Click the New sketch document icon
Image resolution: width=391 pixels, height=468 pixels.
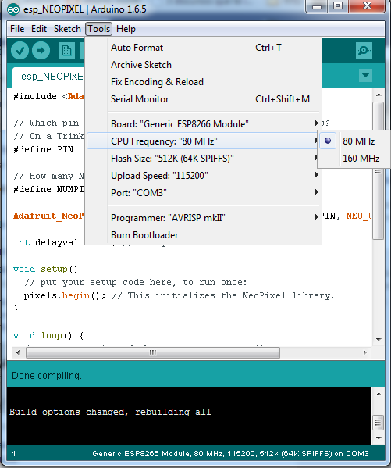click(x=66, y=51)
